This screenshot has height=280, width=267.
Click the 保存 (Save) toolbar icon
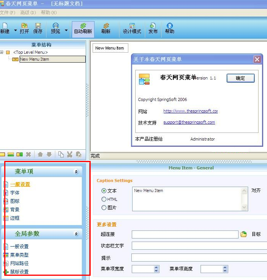coord(38,28)
